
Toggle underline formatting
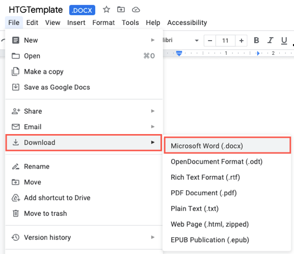[x=284, y=41]
